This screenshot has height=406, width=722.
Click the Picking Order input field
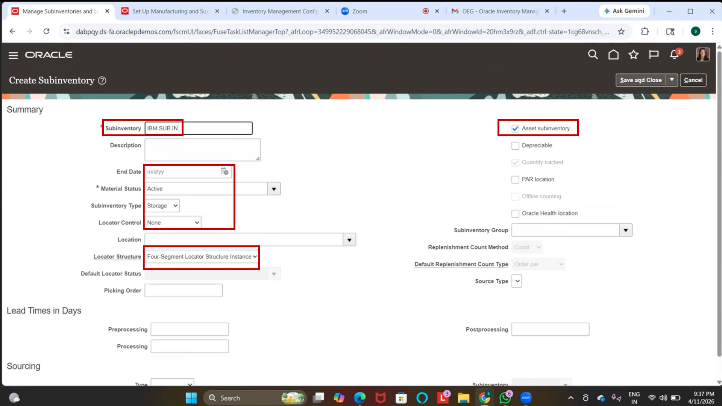[x=184, y=291]
